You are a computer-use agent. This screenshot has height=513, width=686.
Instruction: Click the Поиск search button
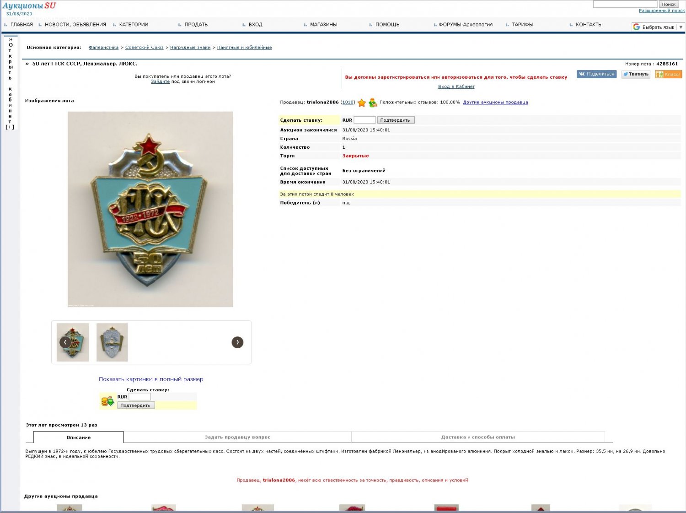(669, 4)
